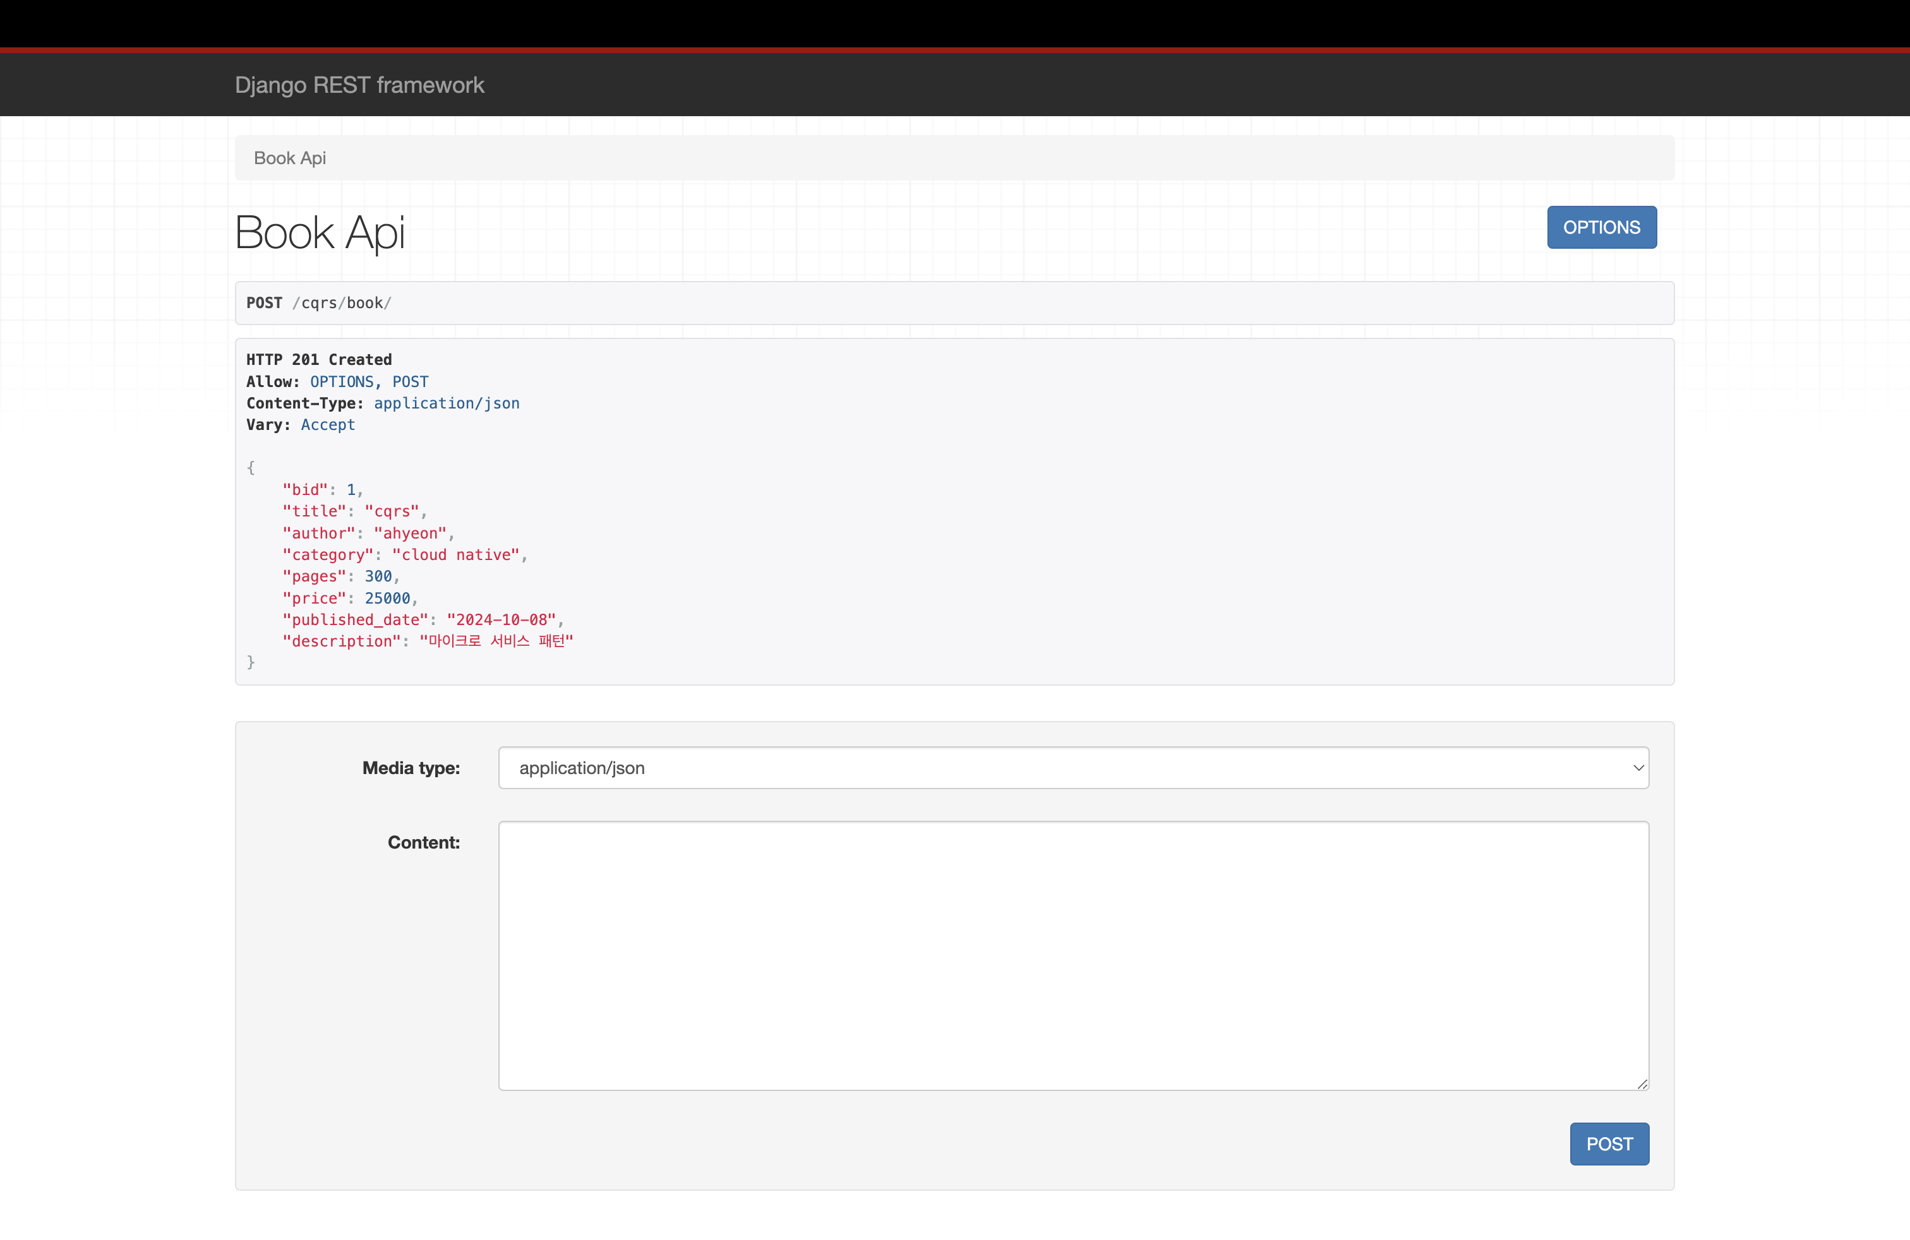Grab the Content textarea resize handle
Image resolution: width=1910 pixels, height=1240 pixels.
tap(1642, 1083)
